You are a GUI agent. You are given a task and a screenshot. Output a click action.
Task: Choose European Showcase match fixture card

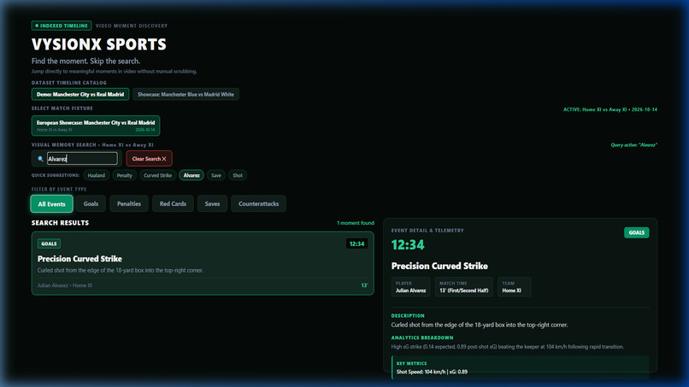click(96, 126)
